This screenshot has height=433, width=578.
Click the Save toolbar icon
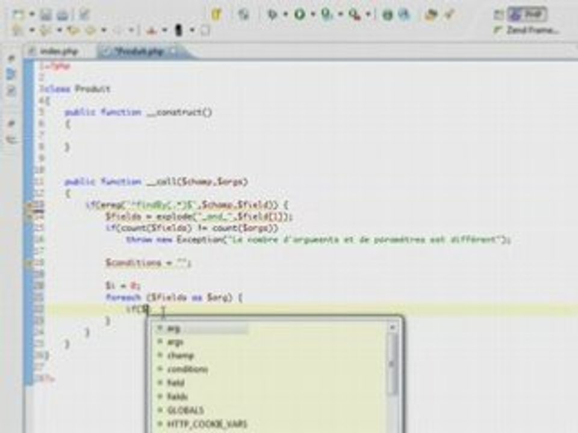(x=46, y=15)
